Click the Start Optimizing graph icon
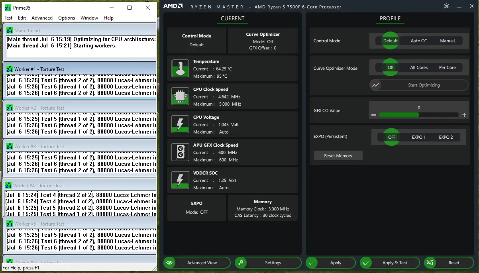Image resolution: width=479 pixels, height=273 pixels. pyautogui.click(x=375, y=85)
